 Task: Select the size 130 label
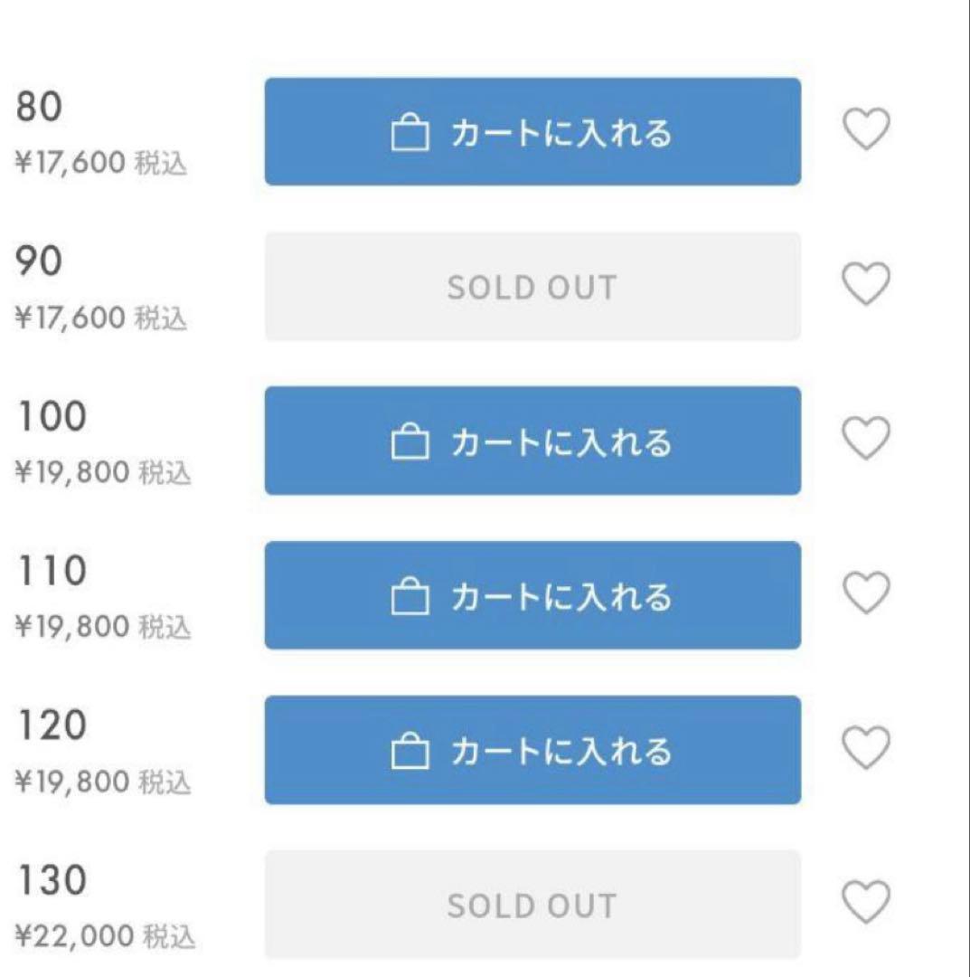tap(51, 880)
